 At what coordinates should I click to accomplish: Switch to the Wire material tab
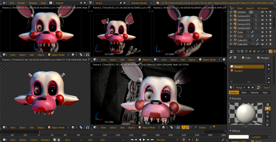tap(244, 92)
